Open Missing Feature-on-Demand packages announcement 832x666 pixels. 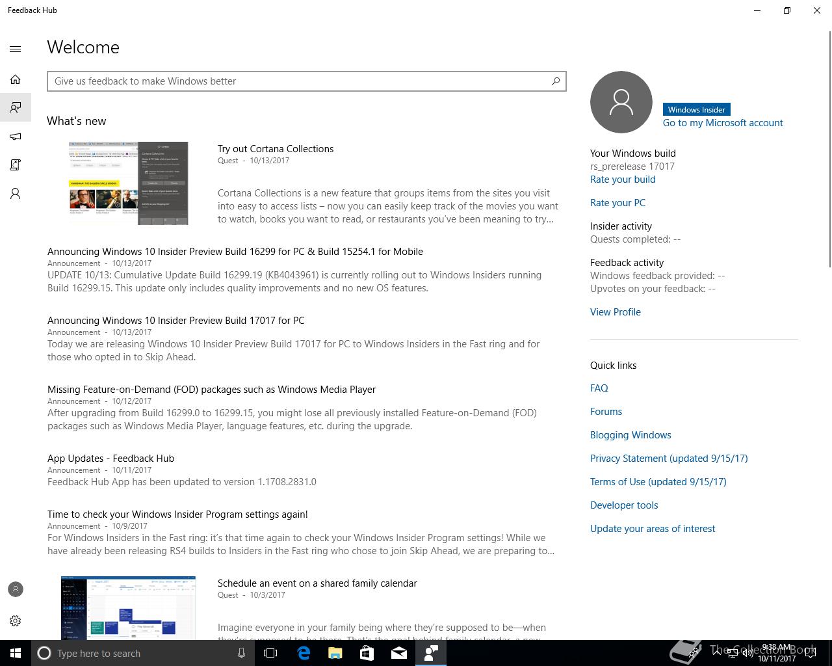[x=211, y=390]
